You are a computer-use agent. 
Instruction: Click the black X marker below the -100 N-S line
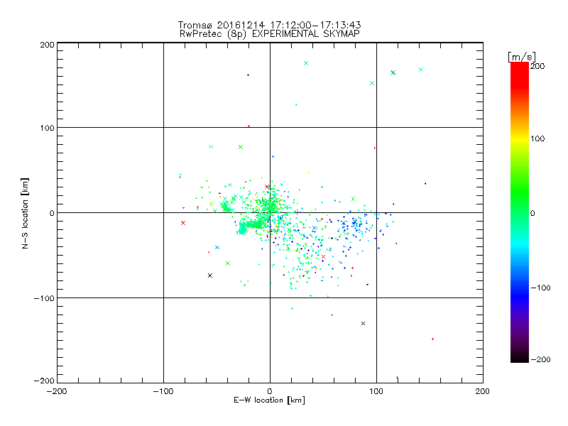[x=363, y=324]
